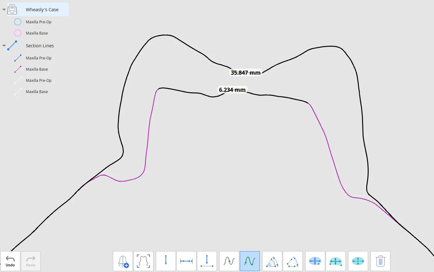Select the point-to-line distance tool
The image size is (434, 272).
click(x=207, y=261)
